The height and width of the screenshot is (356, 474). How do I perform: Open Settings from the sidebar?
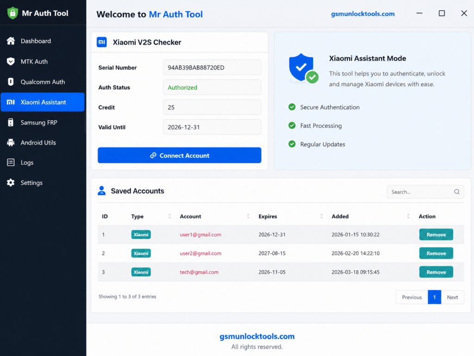[43, 183]
